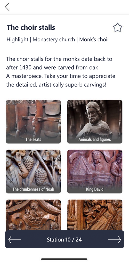
Task: Select the 'Monastery church' location label
Action: click(x=54, y=39)
